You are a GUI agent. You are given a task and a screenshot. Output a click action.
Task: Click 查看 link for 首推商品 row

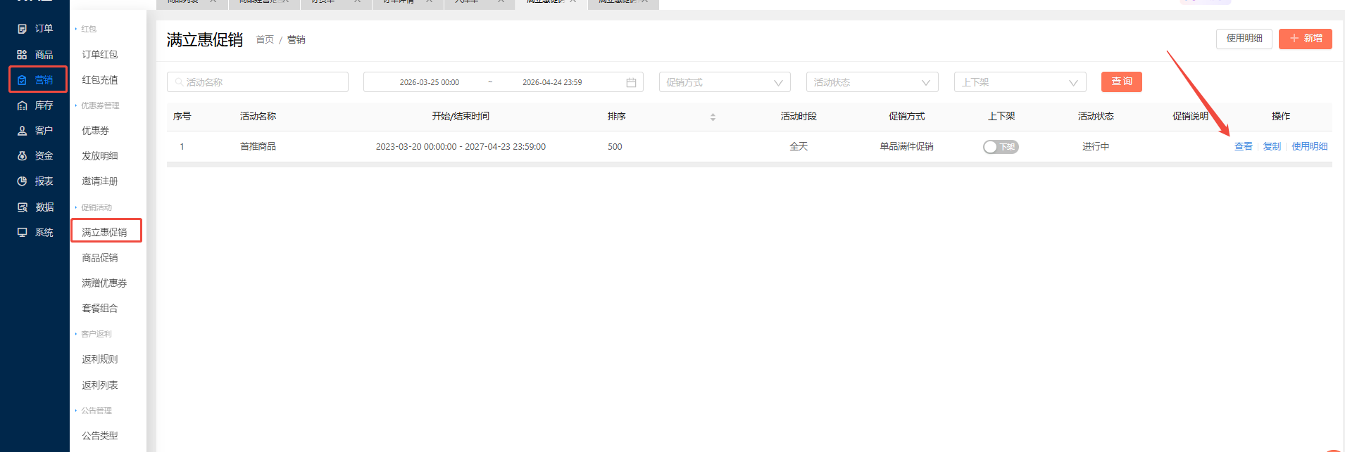(1243, 146)
